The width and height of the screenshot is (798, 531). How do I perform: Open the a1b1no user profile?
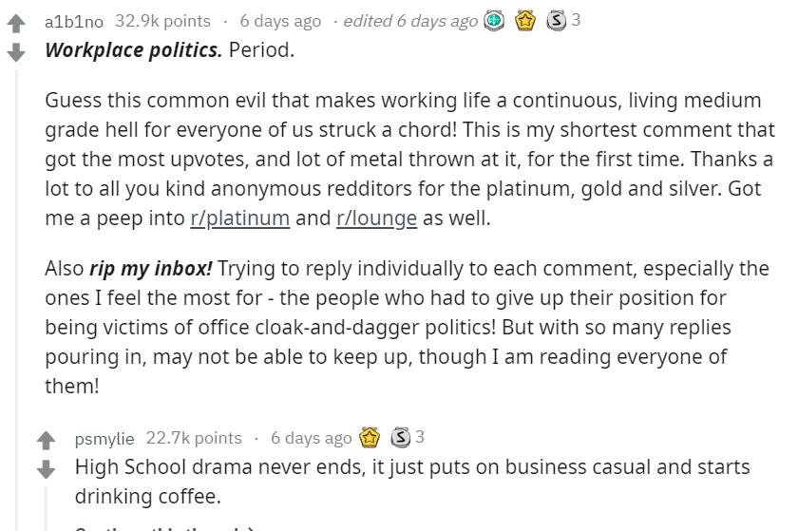point(74,22)
